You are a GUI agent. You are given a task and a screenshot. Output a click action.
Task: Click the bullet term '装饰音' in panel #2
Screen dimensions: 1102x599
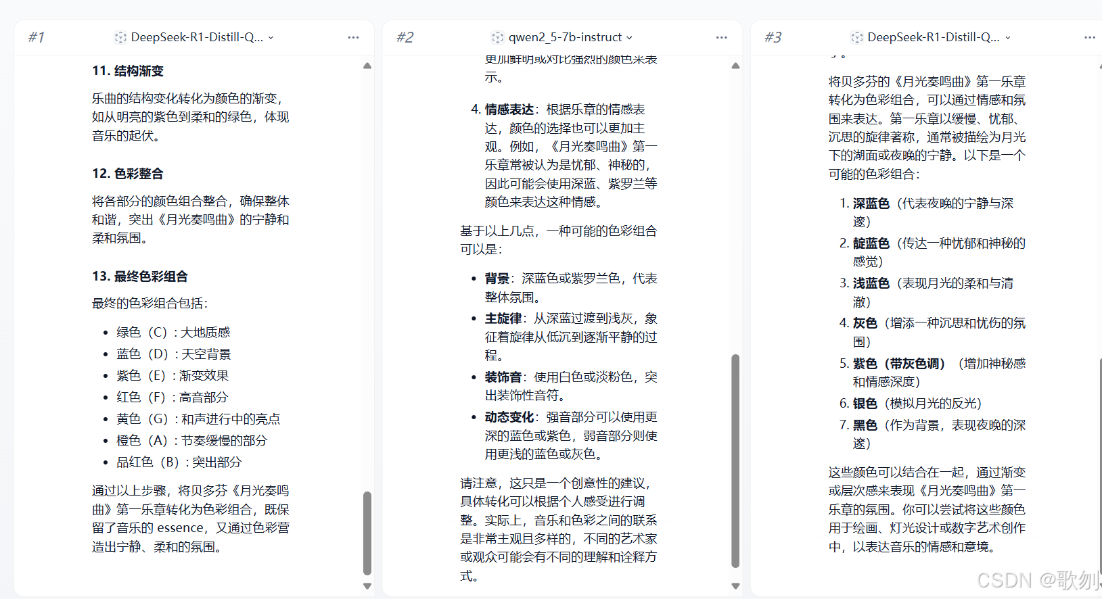(503, 377)
